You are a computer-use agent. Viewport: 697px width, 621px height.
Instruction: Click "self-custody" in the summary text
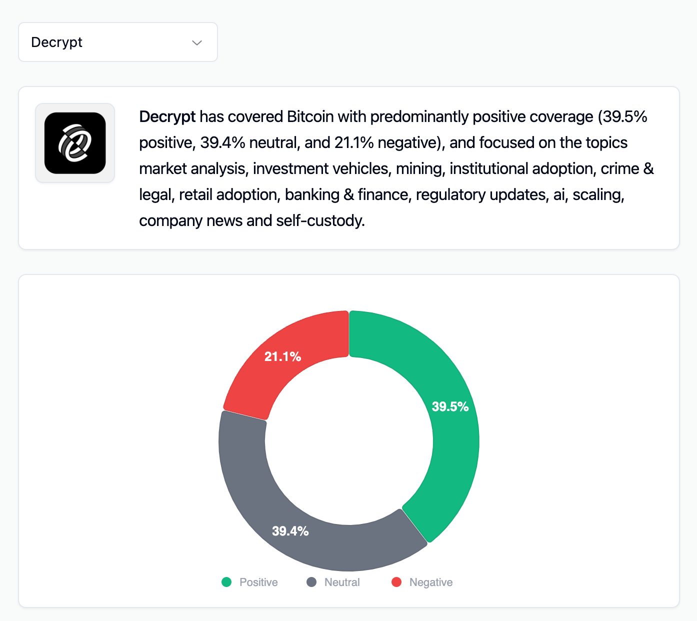(319, 220)
